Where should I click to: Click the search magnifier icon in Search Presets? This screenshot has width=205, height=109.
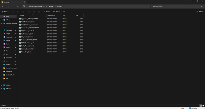pos(202,6)
